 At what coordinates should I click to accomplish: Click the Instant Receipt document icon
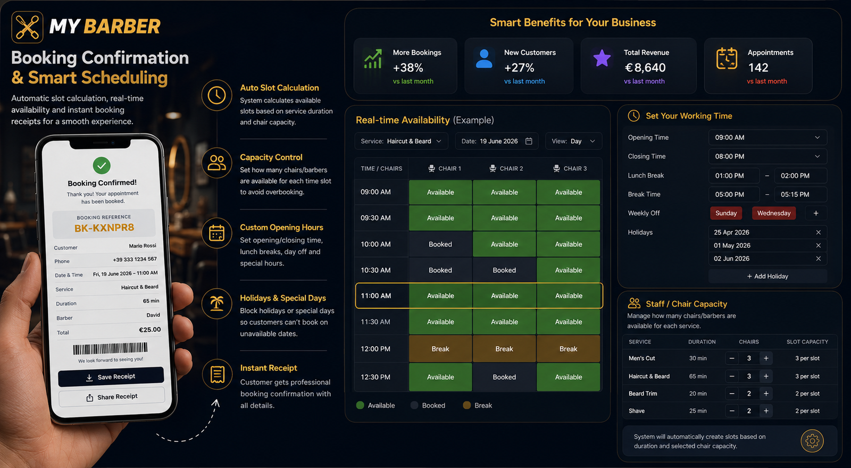click(x=217, y=374)
